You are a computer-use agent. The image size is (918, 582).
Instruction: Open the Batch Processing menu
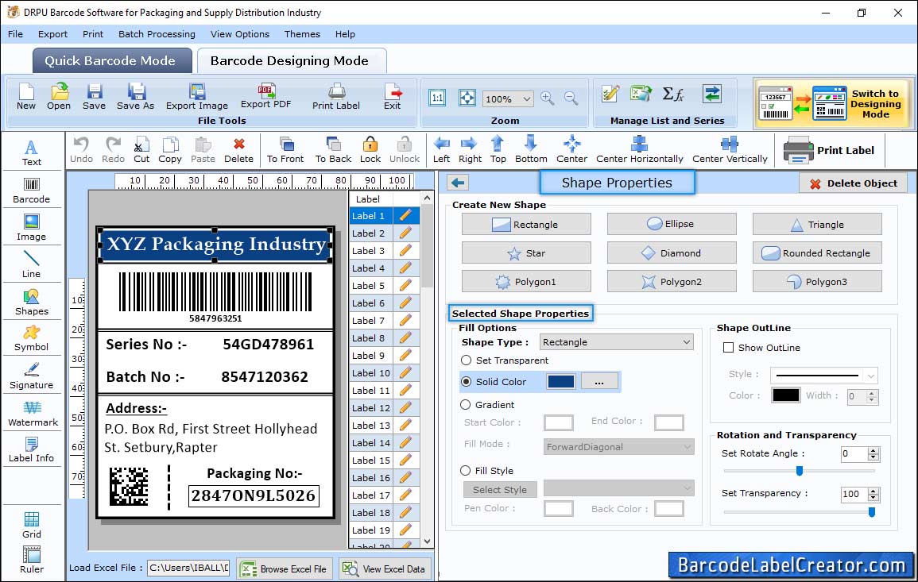pos(157,34)
